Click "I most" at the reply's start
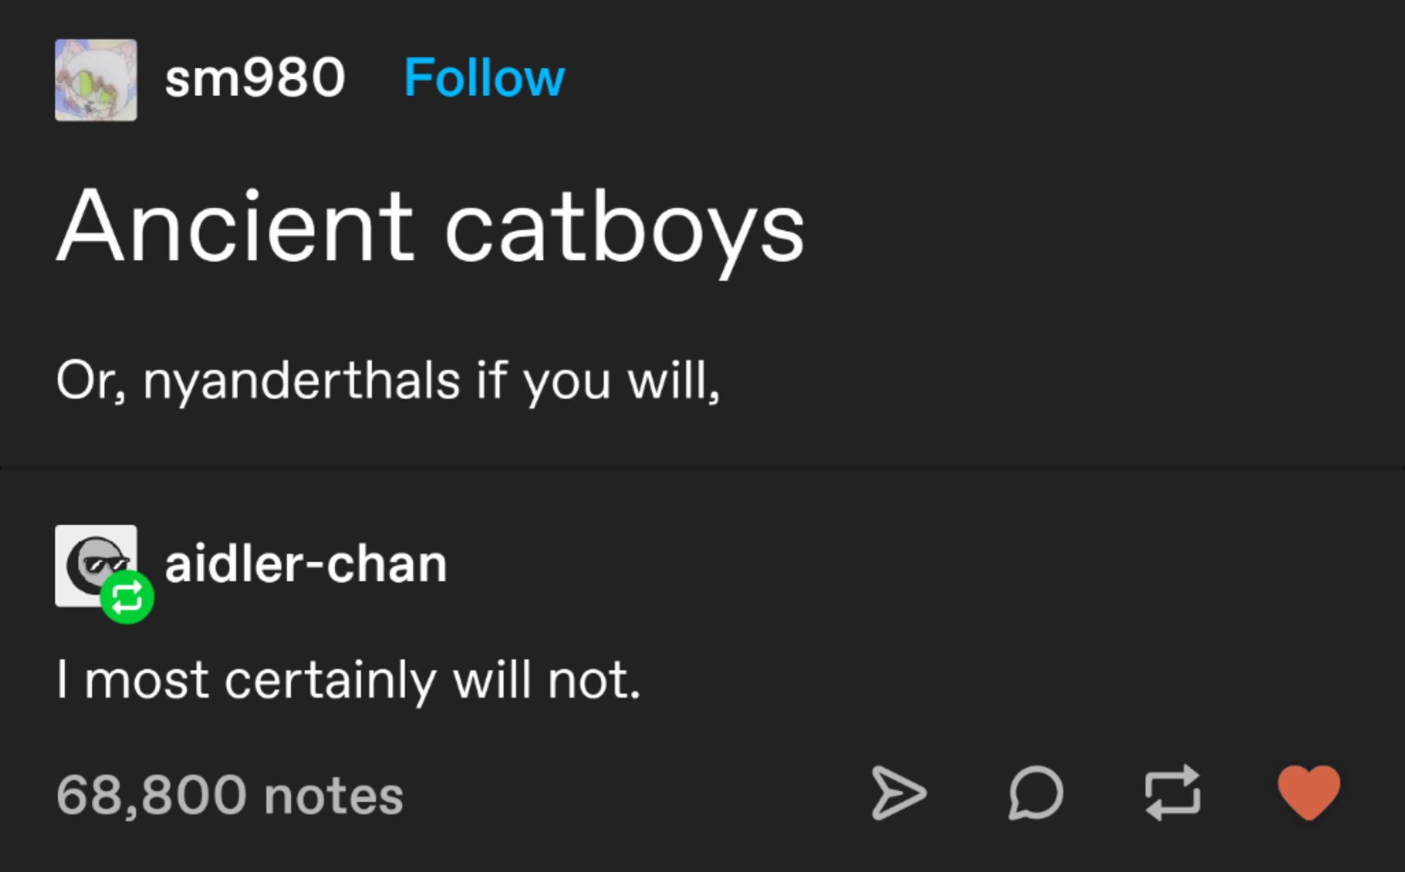 [x=132, y=681]
